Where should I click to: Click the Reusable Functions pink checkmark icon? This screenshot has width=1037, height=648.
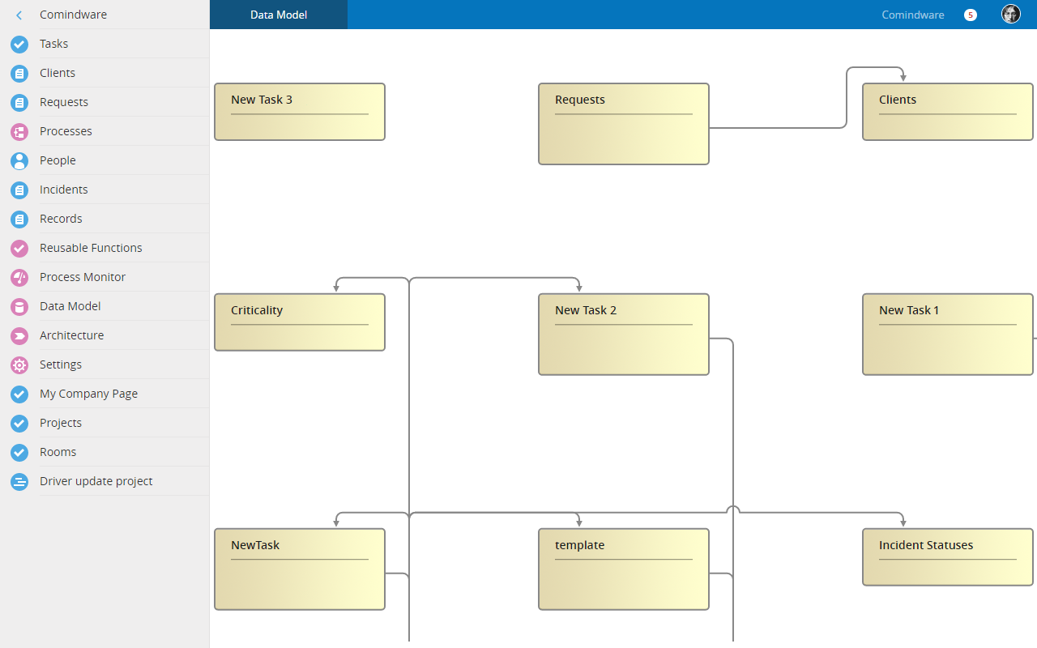coord(19,248)
